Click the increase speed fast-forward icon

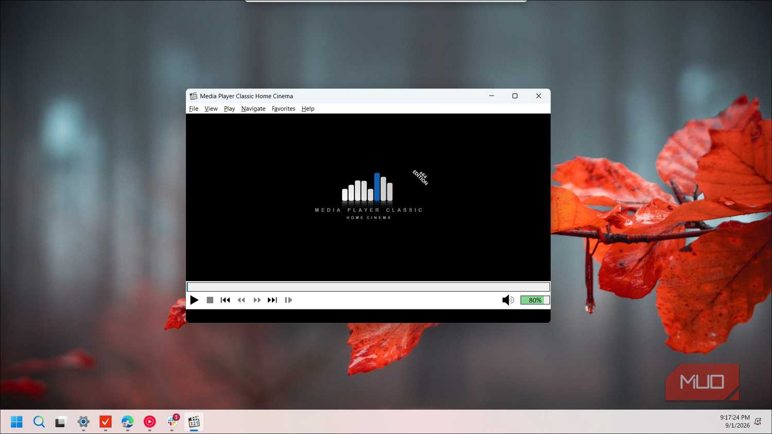coord(257,300)
